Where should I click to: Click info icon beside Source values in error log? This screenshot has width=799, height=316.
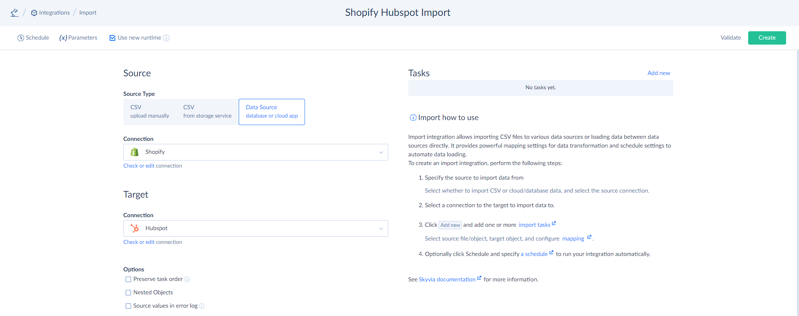(202, 306)
